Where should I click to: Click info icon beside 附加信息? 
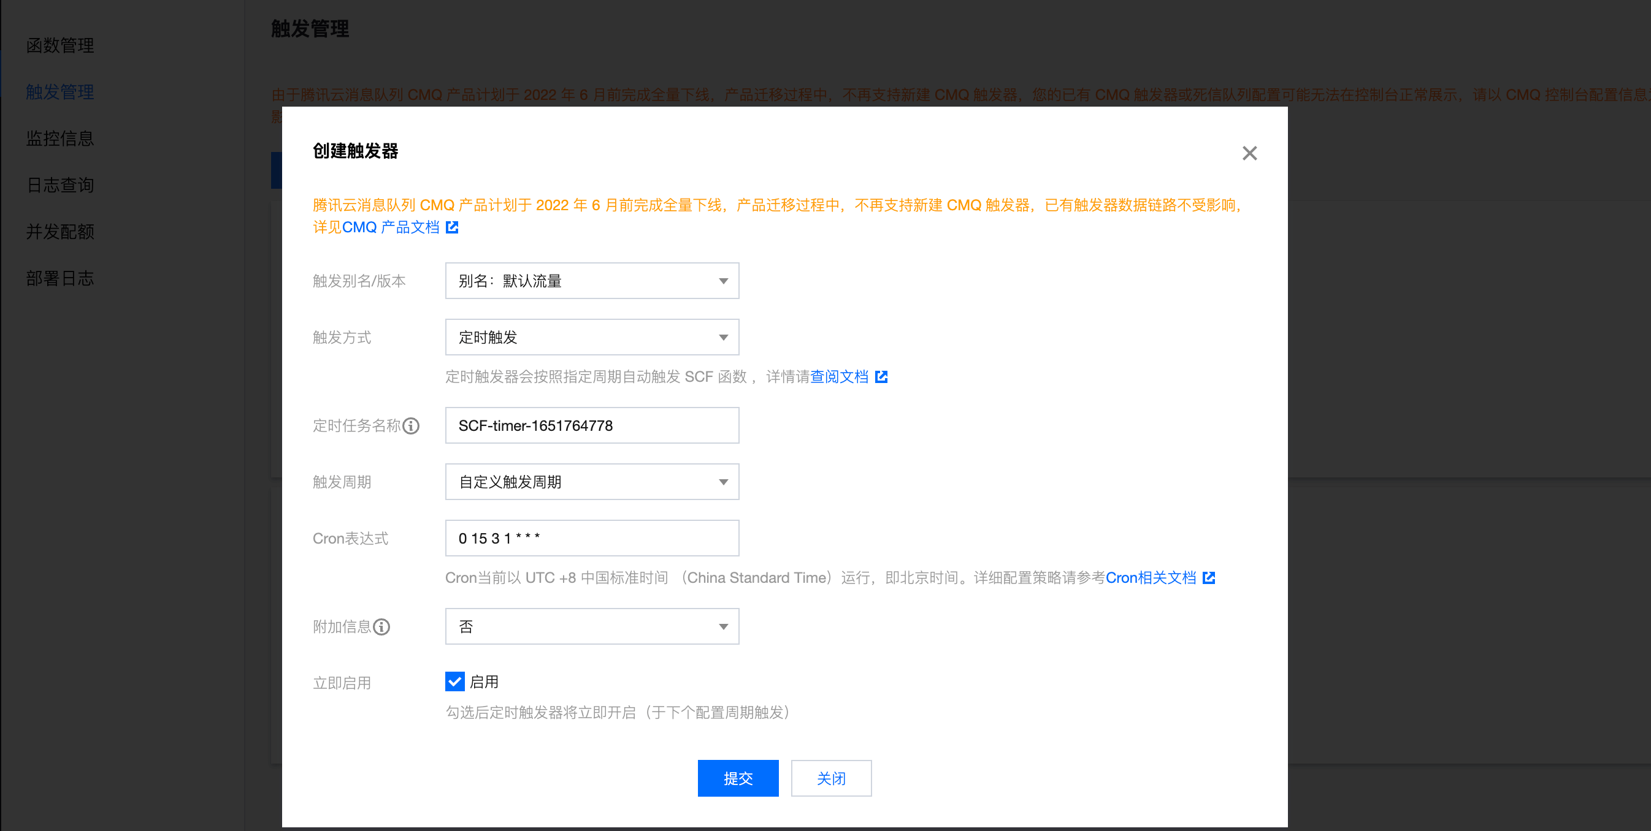point(381,627)
